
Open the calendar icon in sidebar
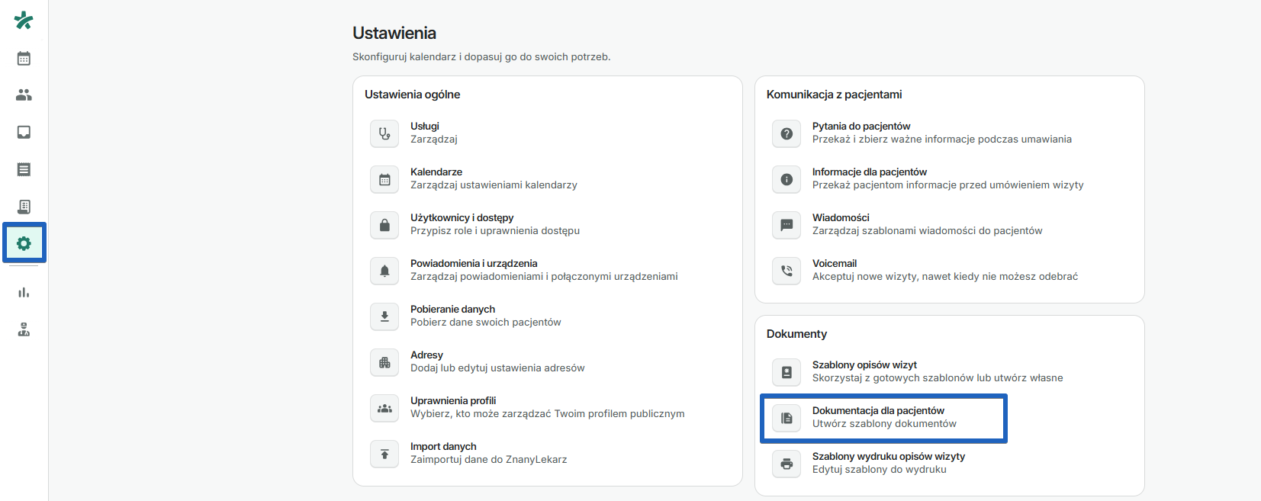click(x=24, y=58)
